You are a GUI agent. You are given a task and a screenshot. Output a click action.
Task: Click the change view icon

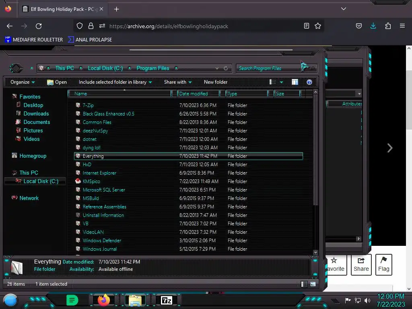[273, 82]
